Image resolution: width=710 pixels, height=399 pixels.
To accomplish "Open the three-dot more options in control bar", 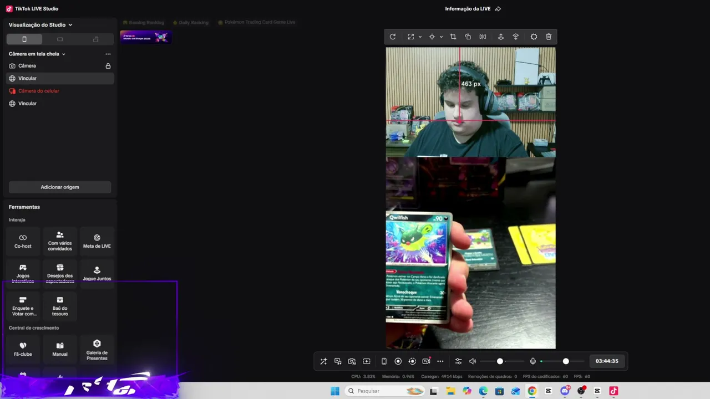I will [440, 361].
